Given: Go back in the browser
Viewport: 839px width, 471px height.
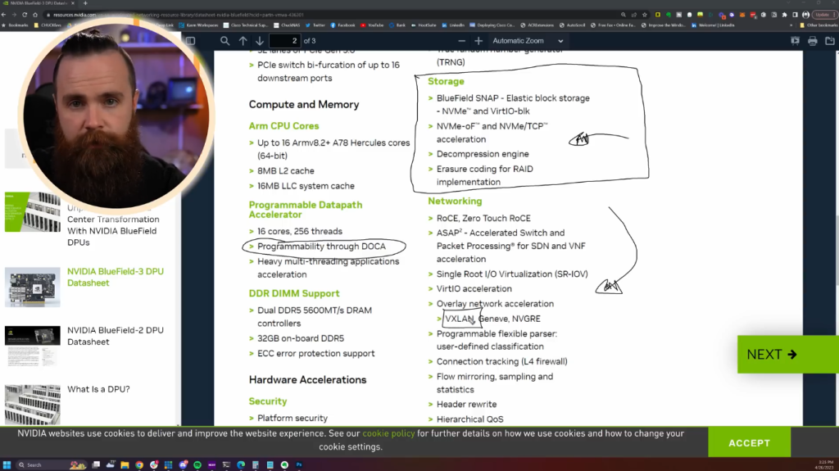Looking at the screenshot, I should tap(4, 15).
